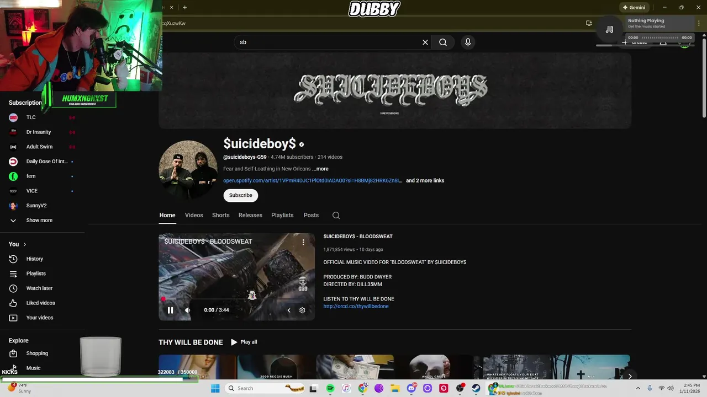Open player settings gear on the BLOODSWEAT video
Image resolution: width=707 pixels, height=397 pixels.
302,310
